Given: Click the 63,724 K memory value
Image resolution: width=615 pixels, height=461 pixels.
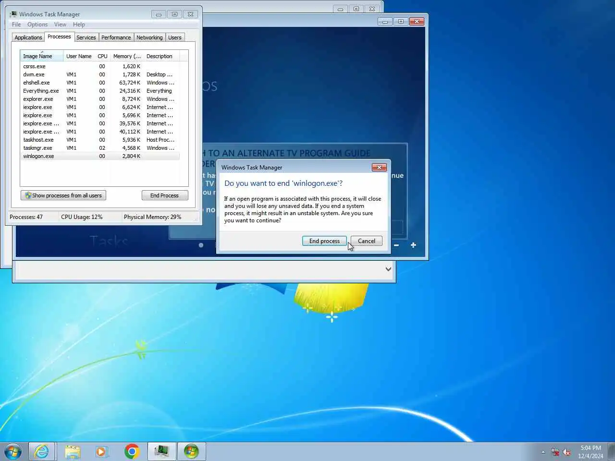Looking at the screenshot, I should tap(130, 83).
